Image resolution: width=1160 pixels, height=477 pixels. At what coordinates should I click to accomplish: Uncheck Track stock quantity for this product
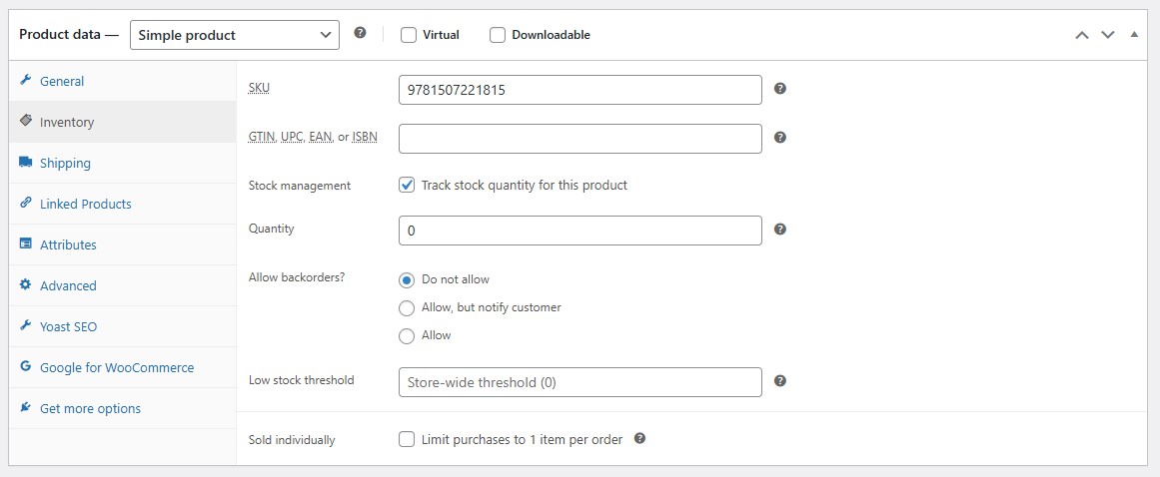(407, 185)
